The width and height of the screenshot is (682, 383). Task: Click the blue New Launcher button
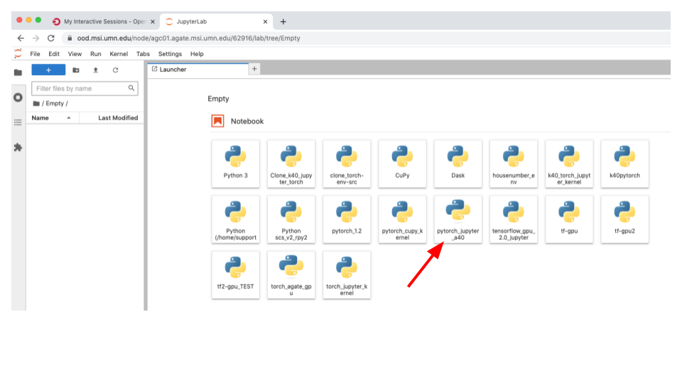pos(48,70)
